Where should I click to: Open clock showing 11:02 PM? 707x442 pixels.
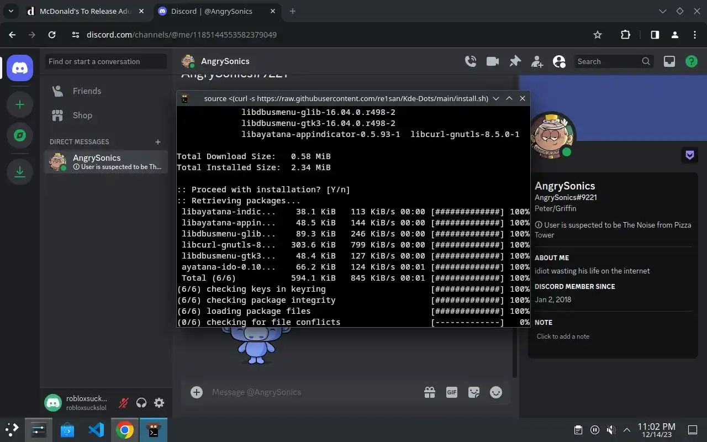[656, 430]
